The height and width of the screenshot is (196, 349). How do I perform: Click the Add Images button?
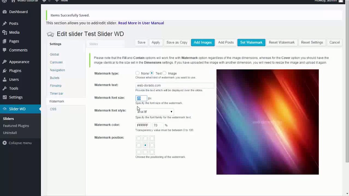[203, 42]
